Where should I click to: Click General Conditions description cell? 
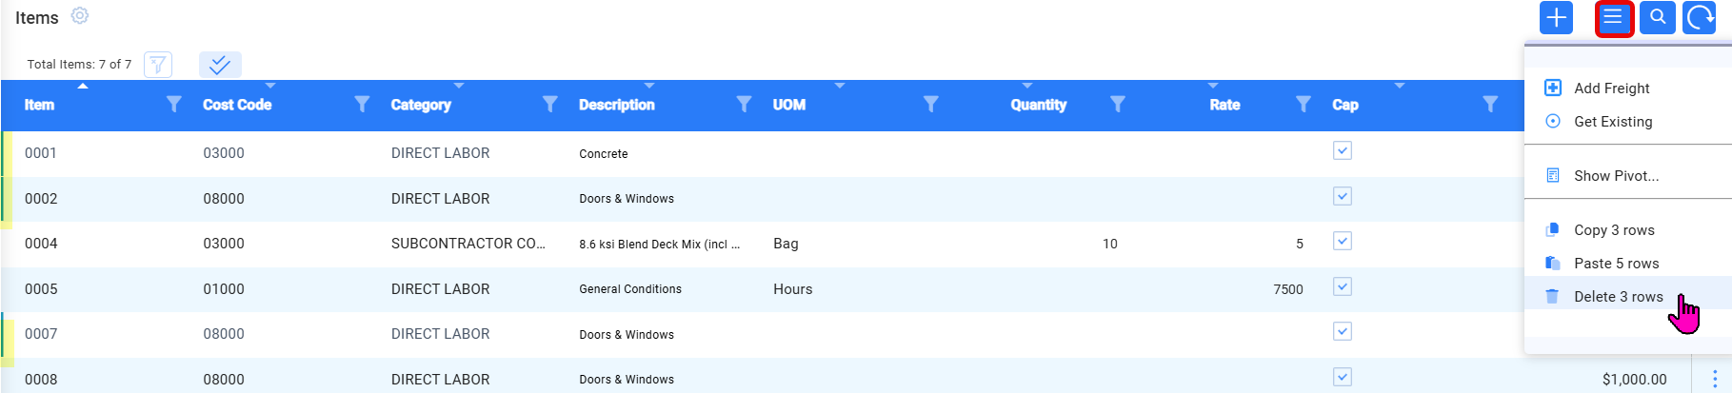click(x=630, y=289)
